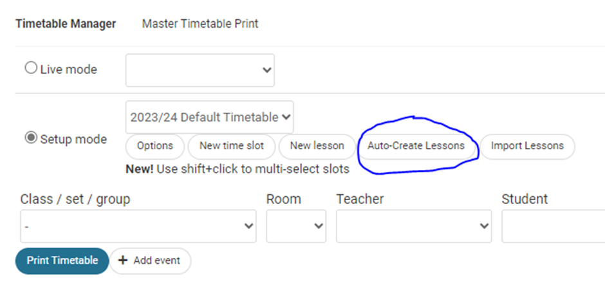
Task: Select the Setup mode radio button
Action: [31, 138]
